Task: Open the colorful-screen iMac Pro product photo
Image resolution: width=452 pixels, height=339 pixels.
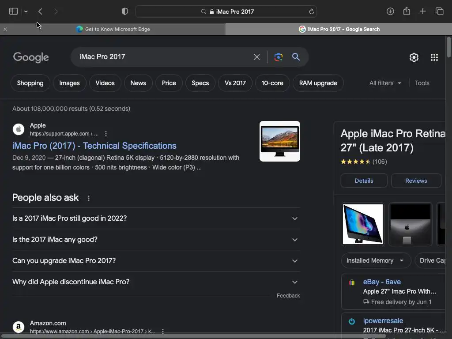Action: 363,224
